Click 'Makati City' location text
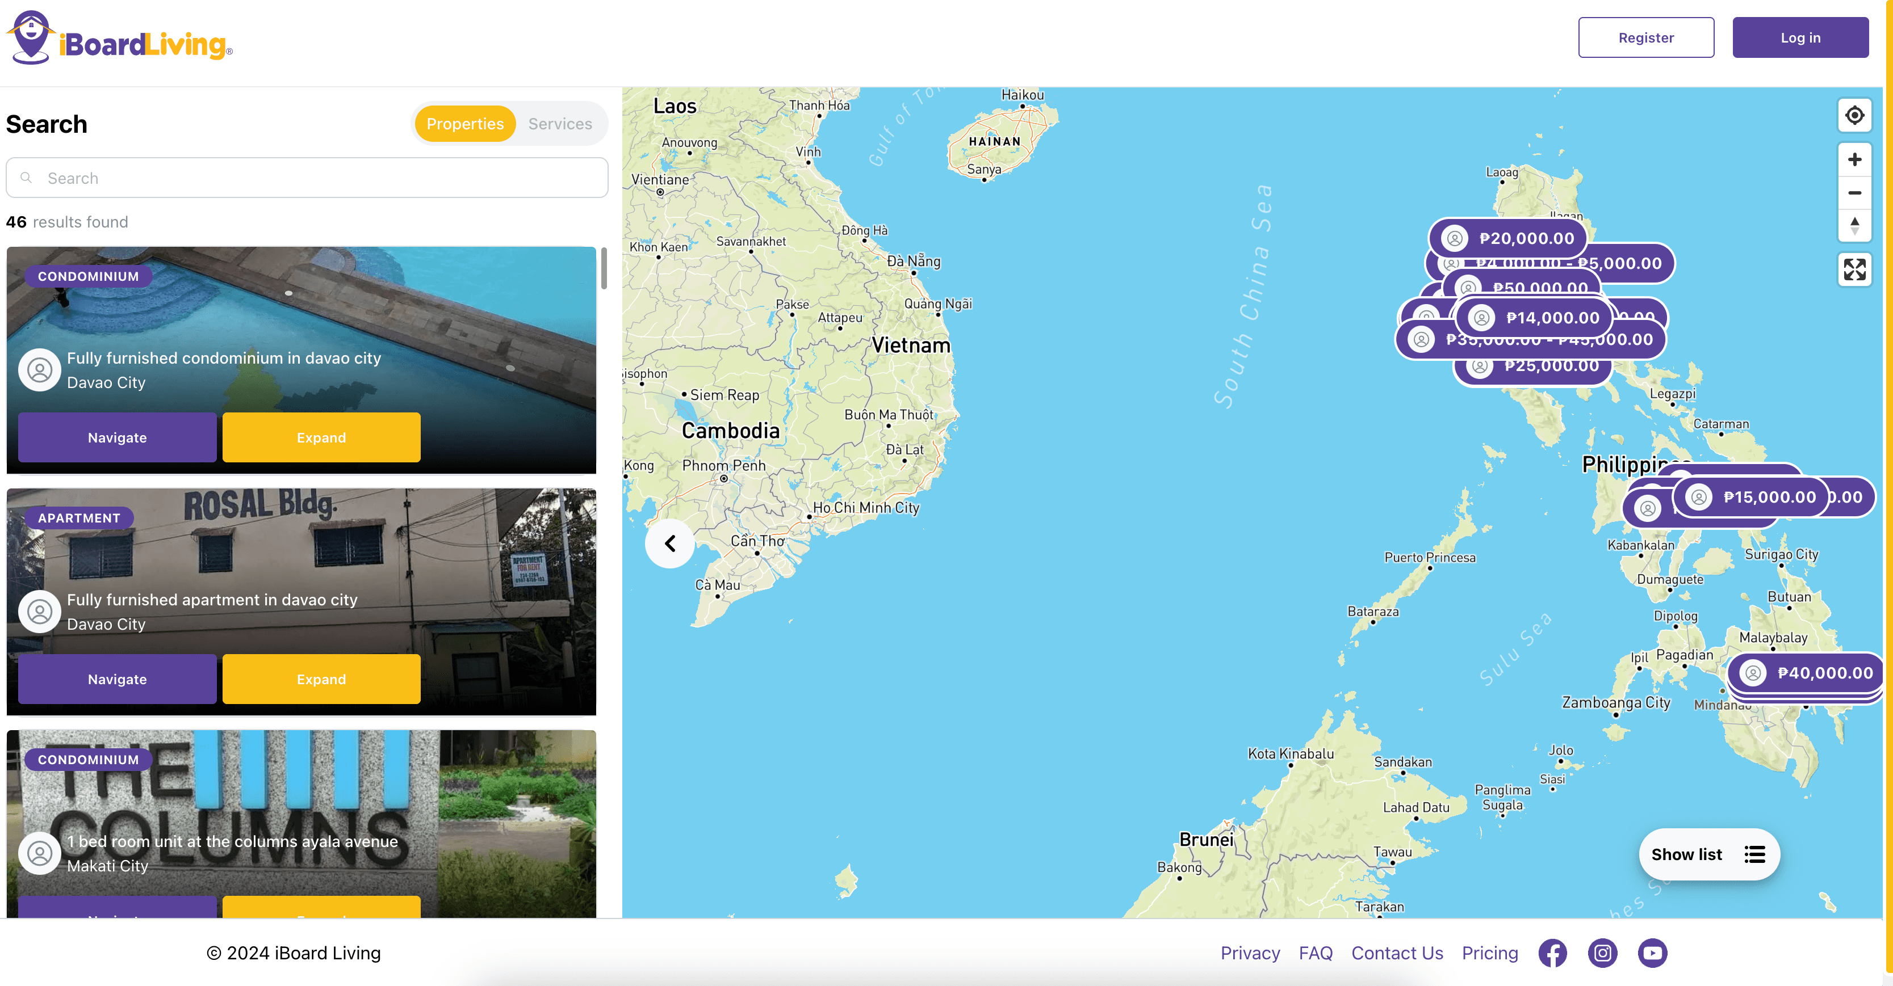 (107, 866)
